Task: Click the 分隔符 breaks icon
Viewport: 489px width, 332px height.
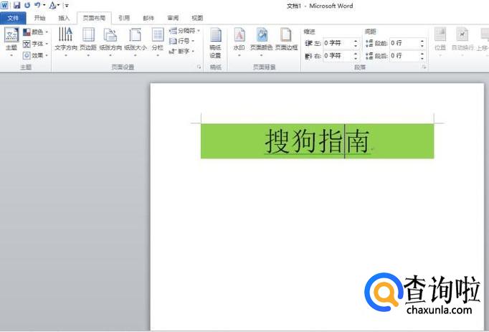Action: tap(173, 31)
